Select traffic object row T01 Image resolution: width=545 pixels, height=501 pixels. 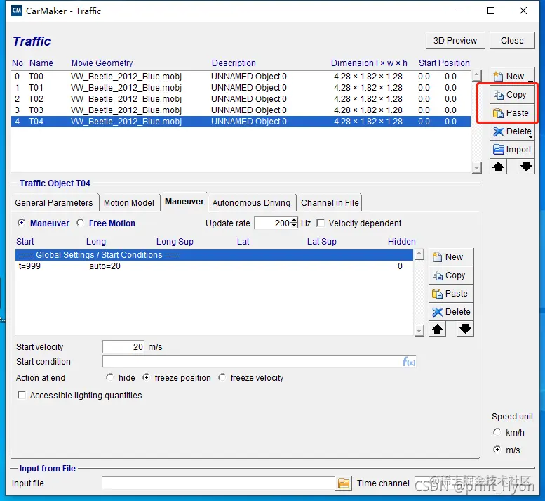click(241, 88)
